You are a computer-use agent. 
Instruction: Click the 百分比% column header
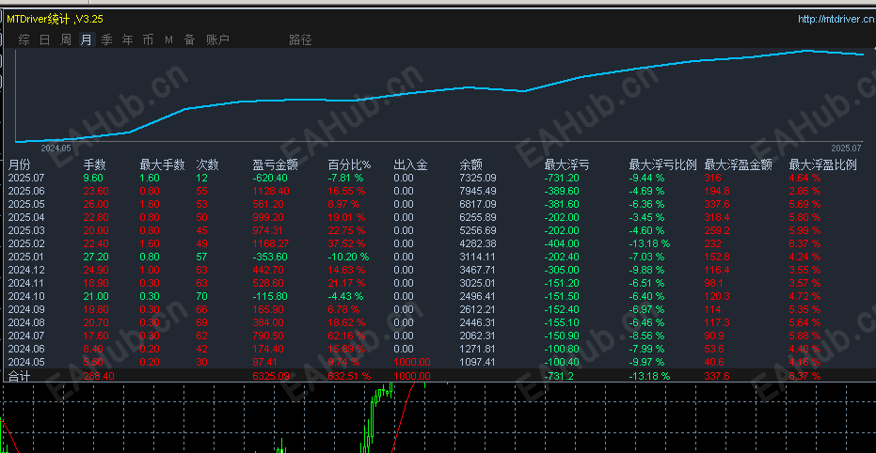[349, 164]
